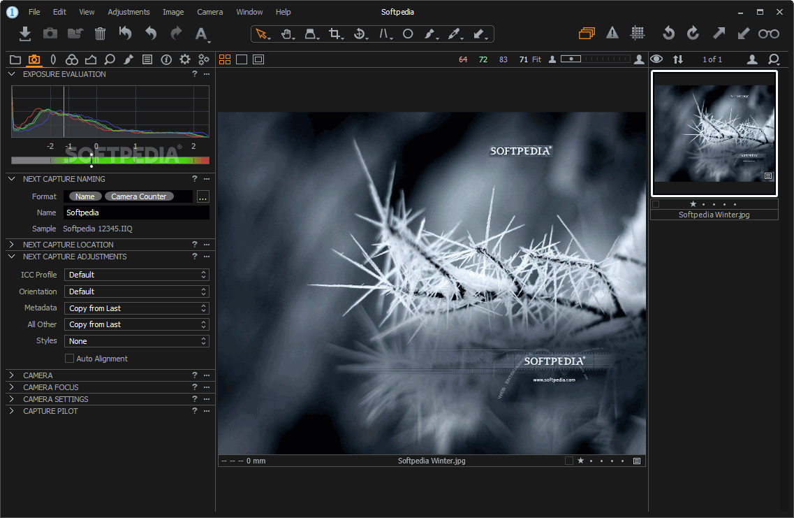Open the Edit menu
Viewport: 794px width, 518px height.
pos(60,12)
